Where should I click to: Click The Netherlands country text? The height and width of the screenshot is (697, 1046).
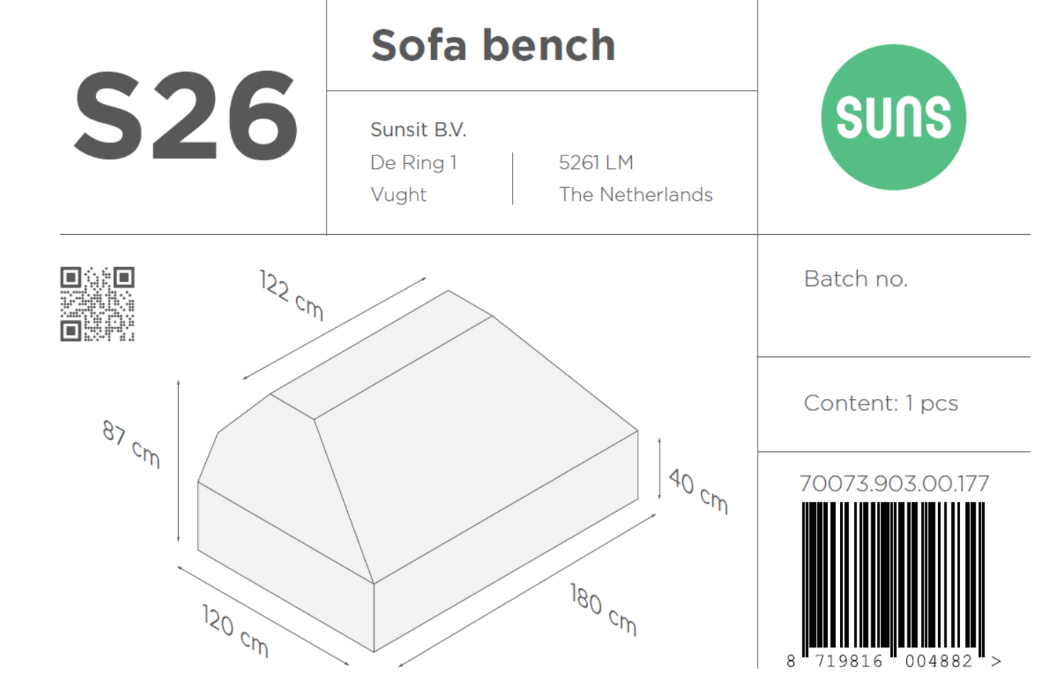pyautogui.click(x=635, y=195)
